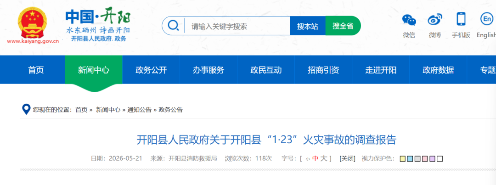The image size is (496, 185).
Task: Click the 中国·开阳 site logo
Action: (98, 17)
